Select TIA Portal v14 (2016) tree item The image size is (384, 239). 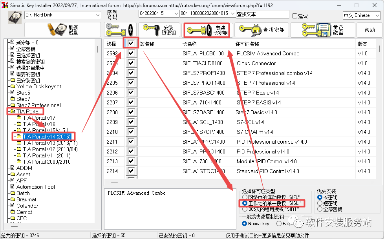pos(47,137)
